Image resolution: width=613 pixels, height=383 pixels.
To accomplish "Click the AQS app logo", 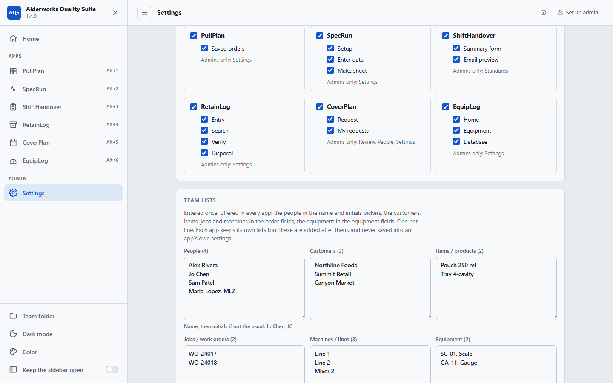I will click(14, 13).
